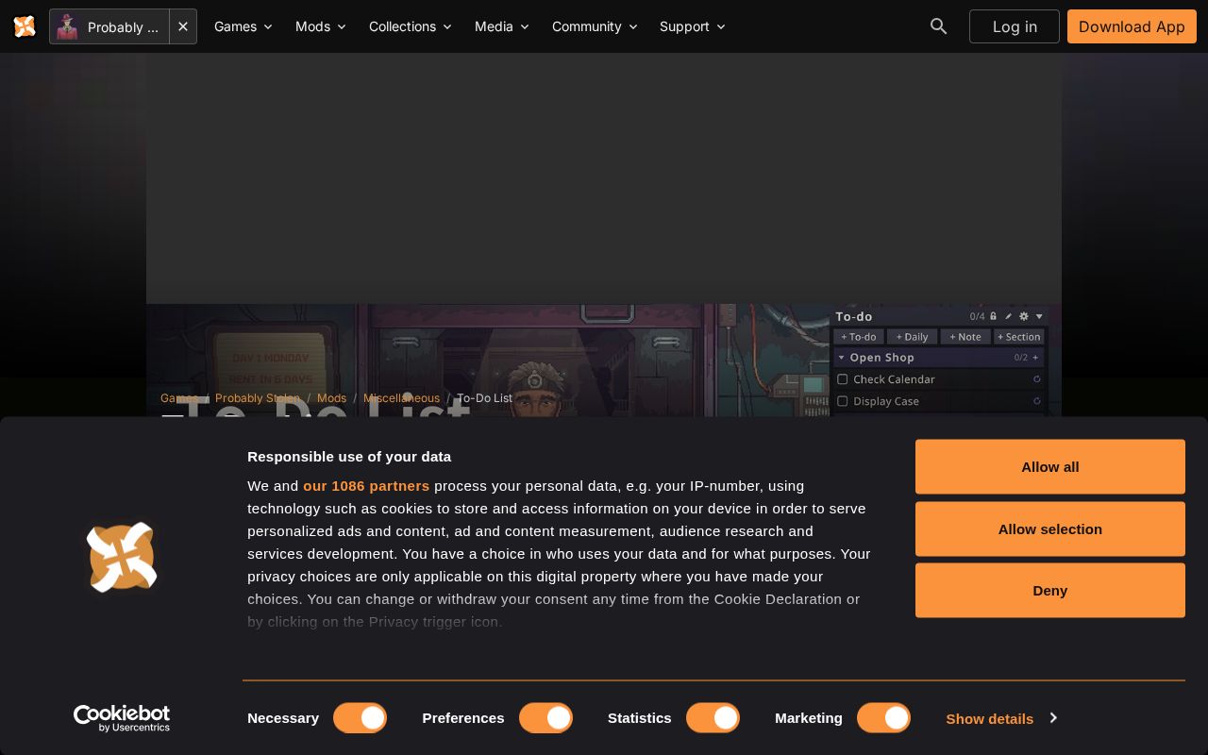Open the Community menu
The width and height of the screenshot is (1208, 755).
[x=595, y=26]
